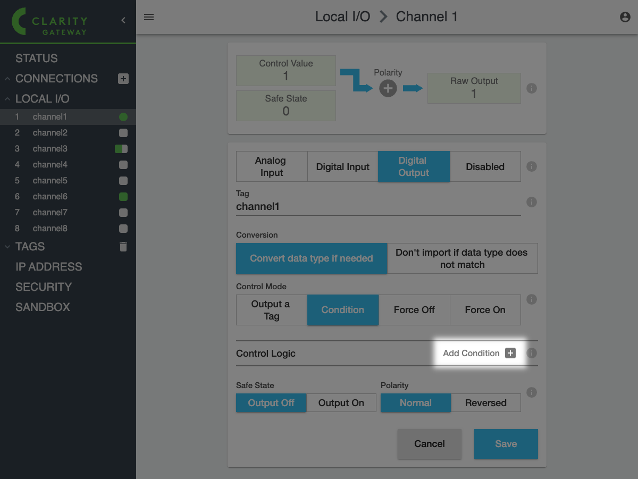Image resolution: width=638 pixels, height=479 pixels.
Task: Open the hamburger menu icon
Action: [x=149, y=17]
